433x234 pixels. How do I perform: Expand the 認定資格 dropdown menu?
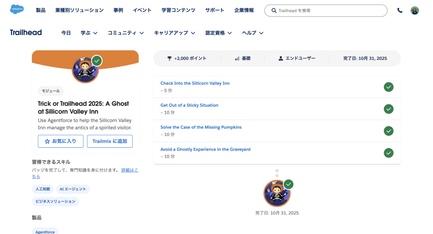[x=219, y=33]
